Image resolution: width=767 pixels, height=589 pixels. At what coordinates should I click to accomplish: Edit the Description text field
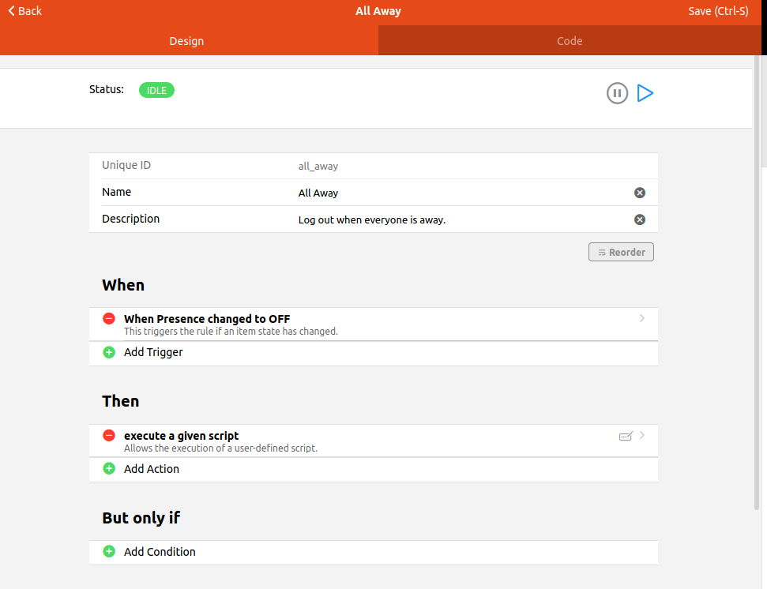pyautogui.click(x=458, y=219)
